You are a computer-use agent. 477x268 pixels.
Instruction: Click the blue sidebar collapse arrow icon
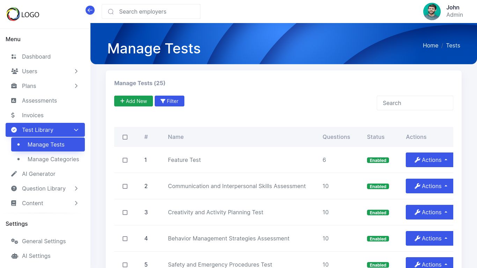coord(90,10)
